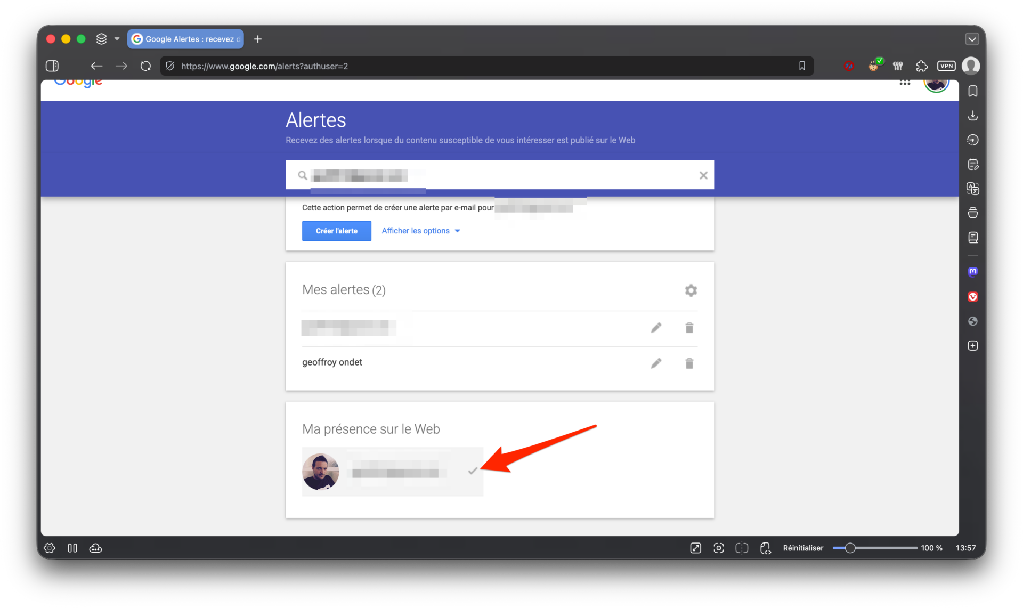This screenshot has height=608, width=1023.
Task: Open the Vivaldi web panel
Action: pyautogui.click(x=973, y=297)
